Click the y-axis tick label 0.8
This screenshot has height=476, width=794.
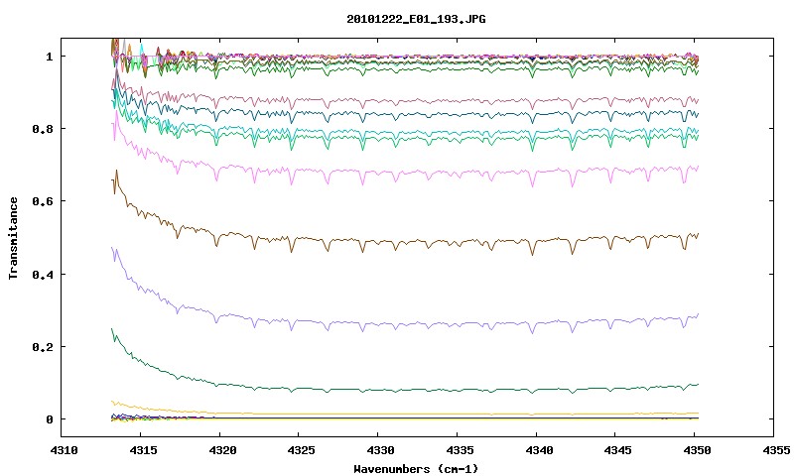pos(43,129)
